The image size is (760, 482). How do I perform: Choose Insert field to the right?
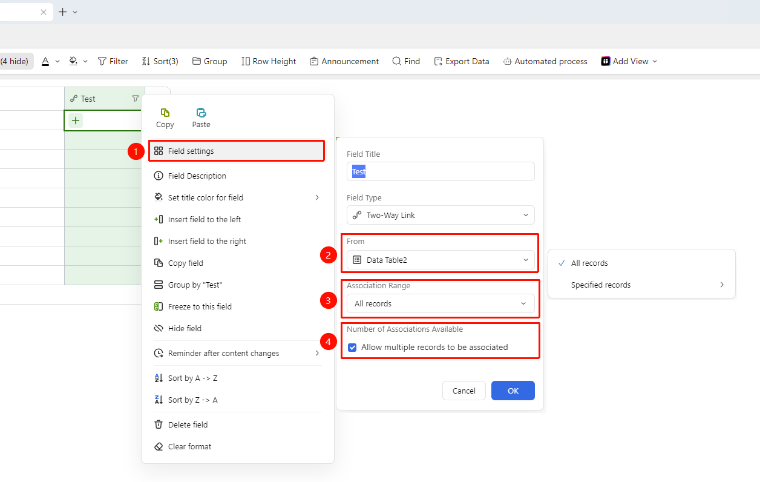237,241
